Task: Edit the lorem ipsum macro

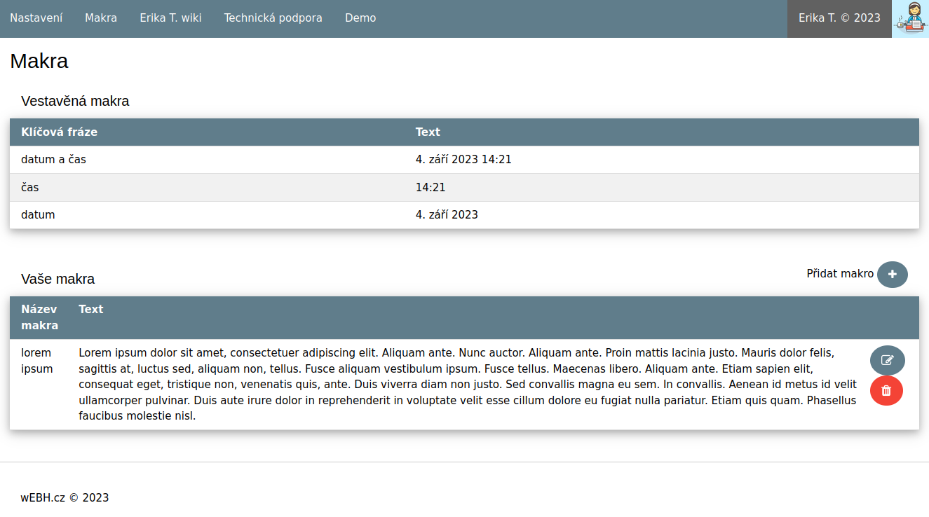Action: (887, 360)
